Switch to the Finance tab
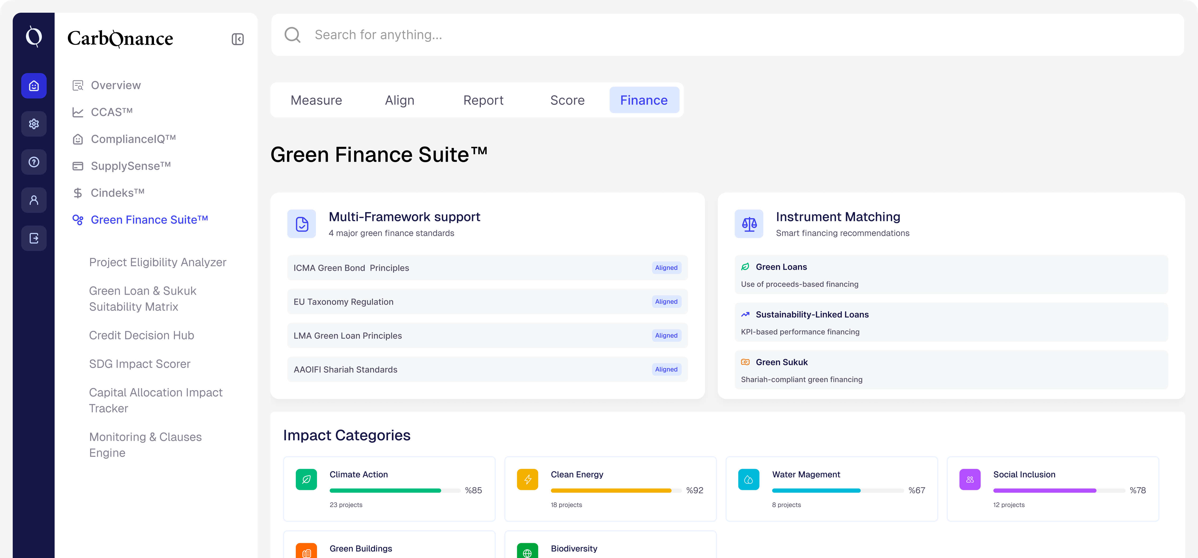 click(644, 100)
